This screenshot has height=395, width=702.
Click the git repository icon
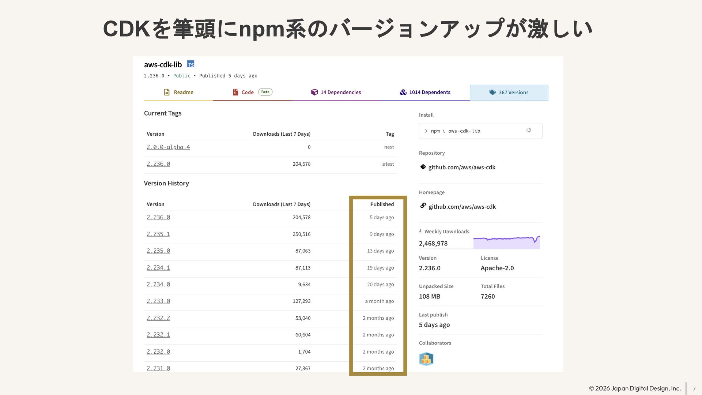423,167
